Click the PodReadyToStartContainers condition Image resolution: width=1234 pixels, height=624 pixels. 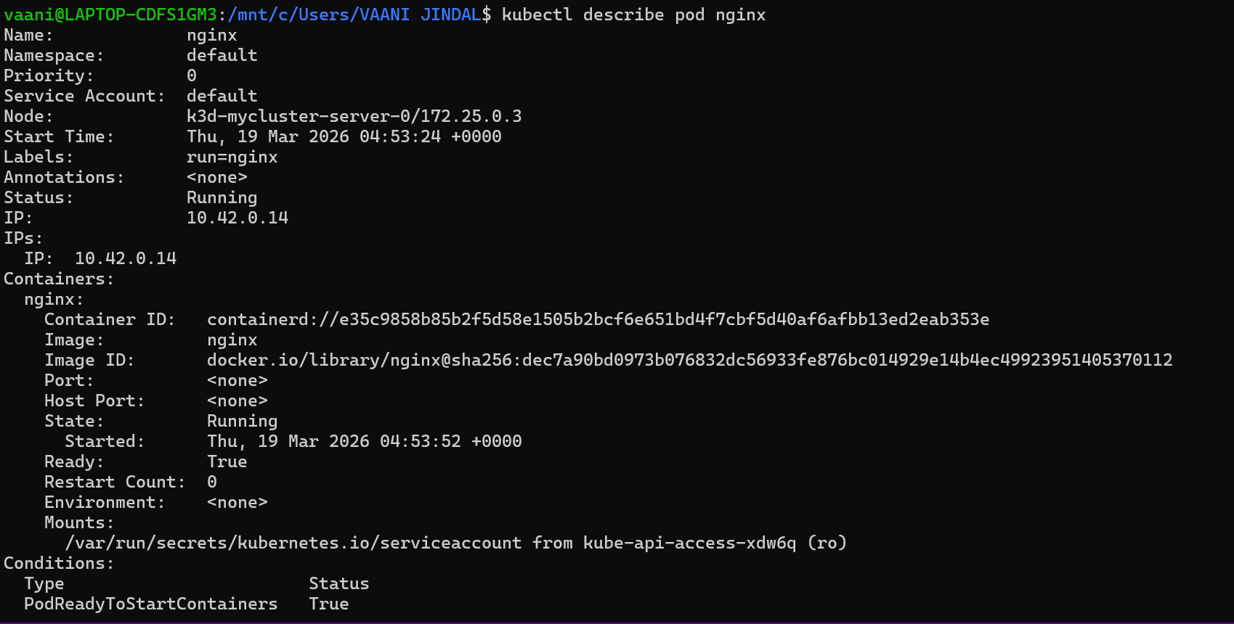[150, 604]
